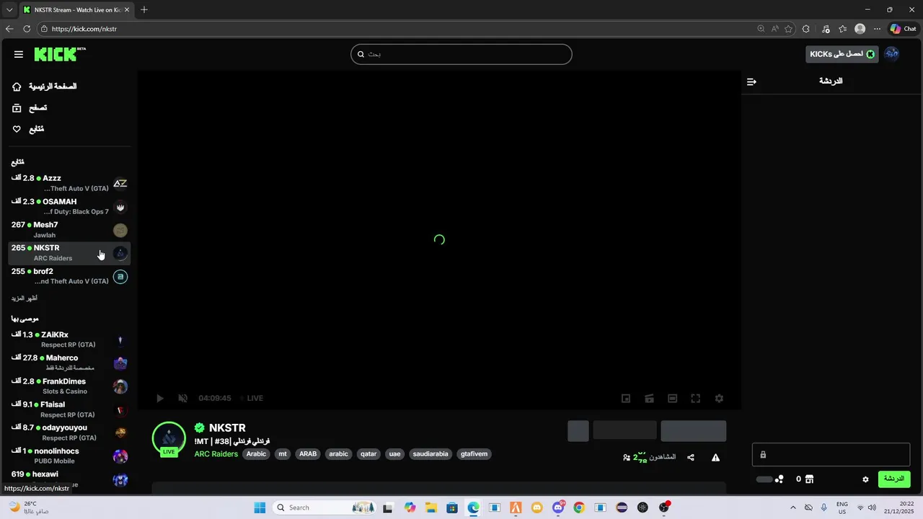The image size is (923, 519).
Task: Open Following in sidebar
Action: pos(29,129)
